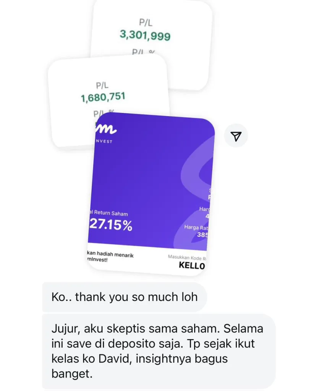
Task: Tap the "kan hadiah menarik" promo text
Action: click(110, 254)
